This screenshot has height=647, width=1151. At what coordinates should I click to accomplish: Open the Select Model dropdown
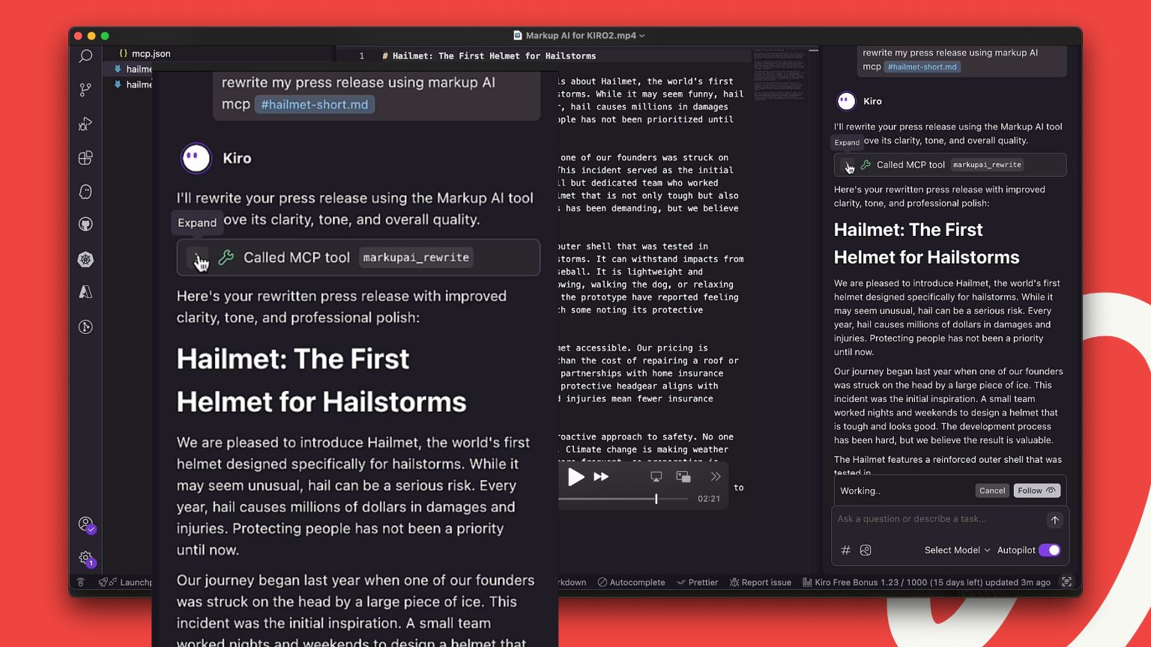pyautogui.click(x=952, y=550)
